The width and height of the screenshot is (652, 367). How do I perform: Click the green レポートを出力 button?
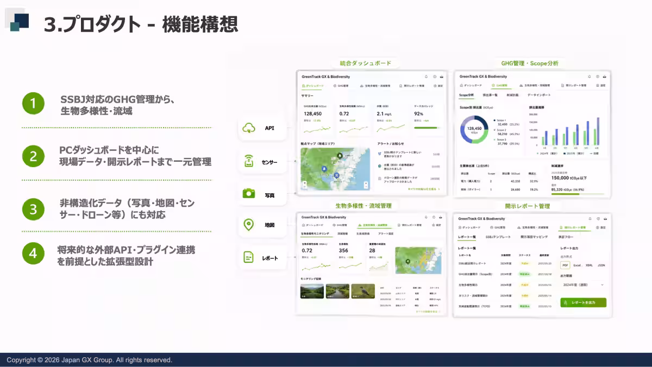coord(583,302)
